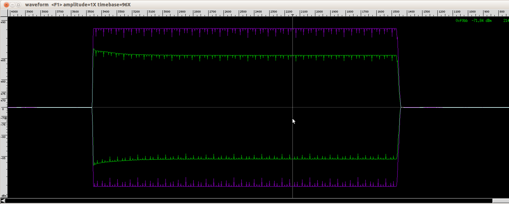Click the 0 amplitude scale label
This screenshot has width=509, height=204.
click(3, 109)
